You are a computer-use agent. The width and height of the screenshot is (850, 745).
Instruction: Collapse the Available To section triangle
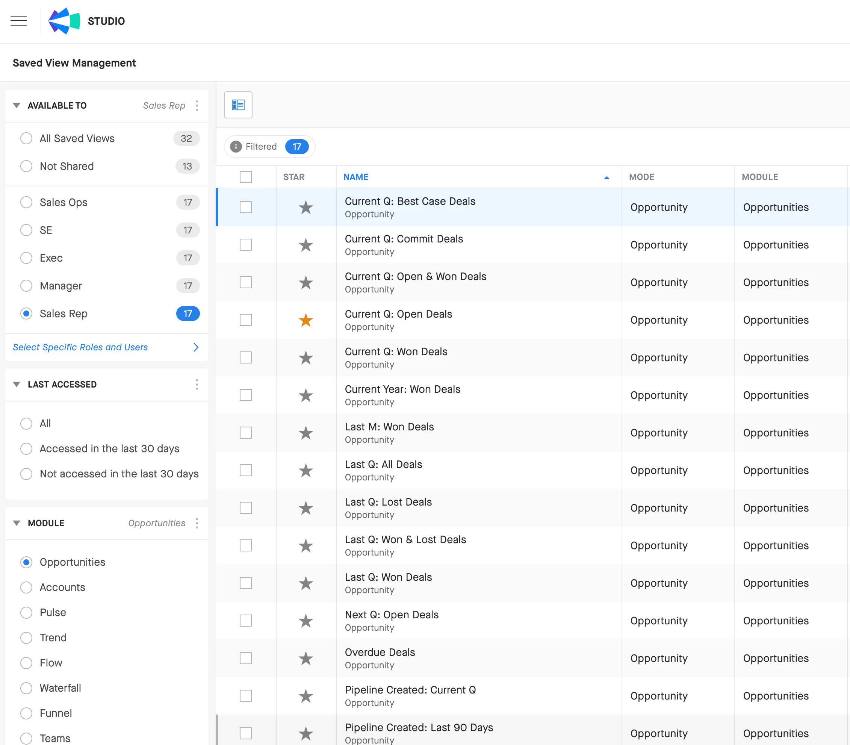click(x=17, y=106)
